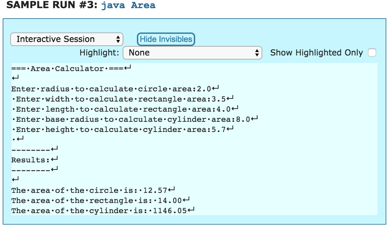The height and width of the screenshot is (226, 389).
Task: Click the middle-dot invisible before "Enter width" prompt
Action: (14, 99)
